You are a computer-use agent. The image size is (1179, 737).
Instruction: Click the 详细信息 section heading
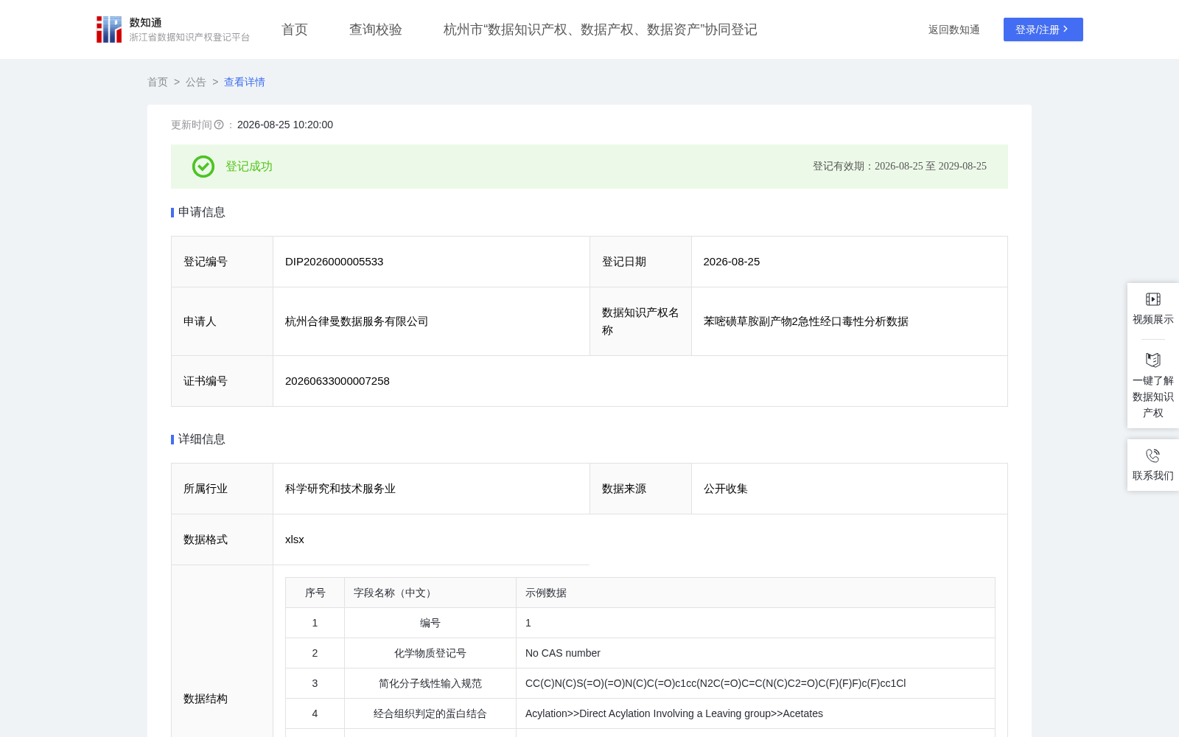click(202, 439)
